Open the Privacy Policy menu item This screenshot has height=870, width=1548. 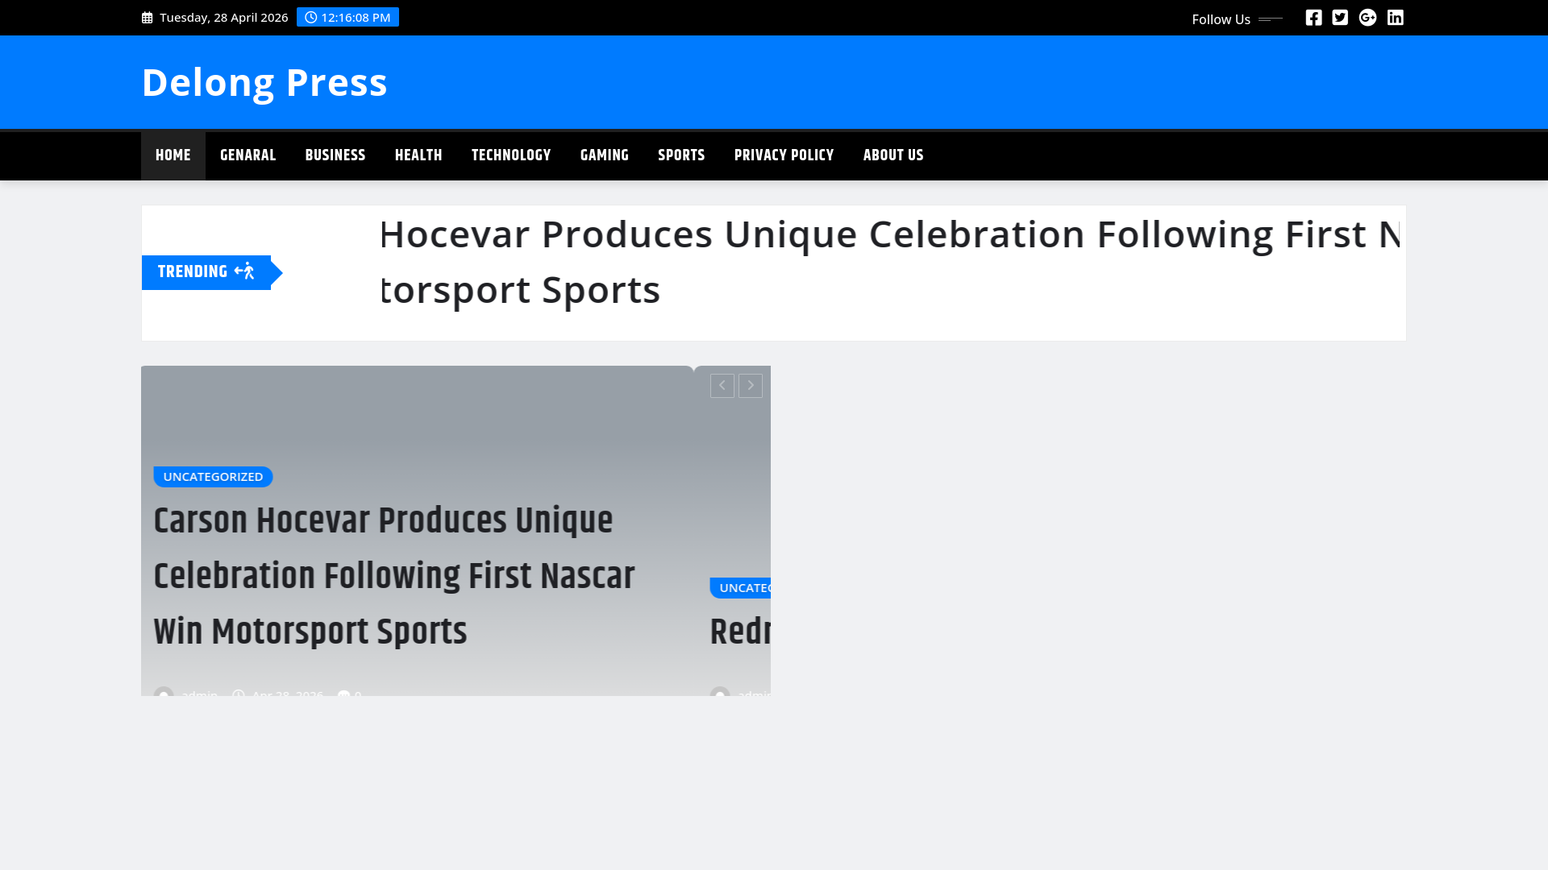pyautogui.click(x=784, y=155)
